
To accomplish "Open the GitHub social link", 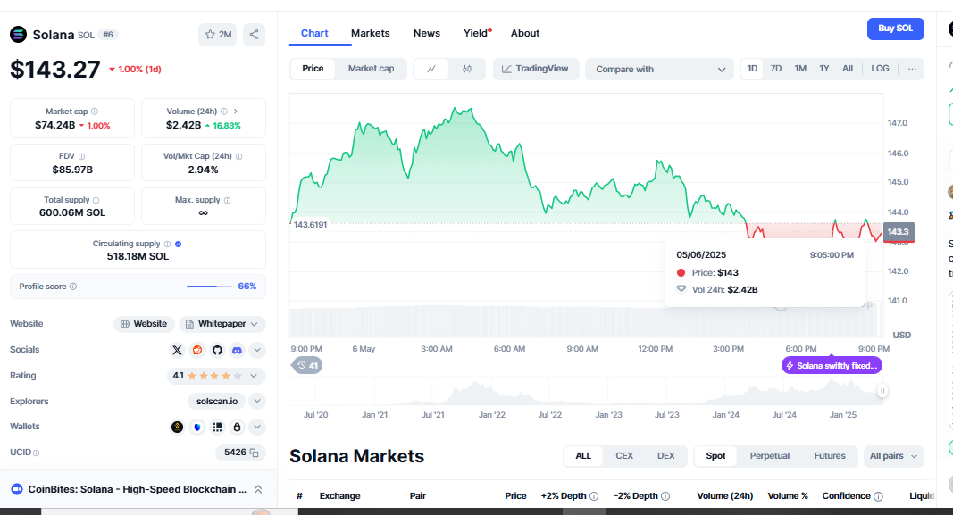I will point(217,350).
